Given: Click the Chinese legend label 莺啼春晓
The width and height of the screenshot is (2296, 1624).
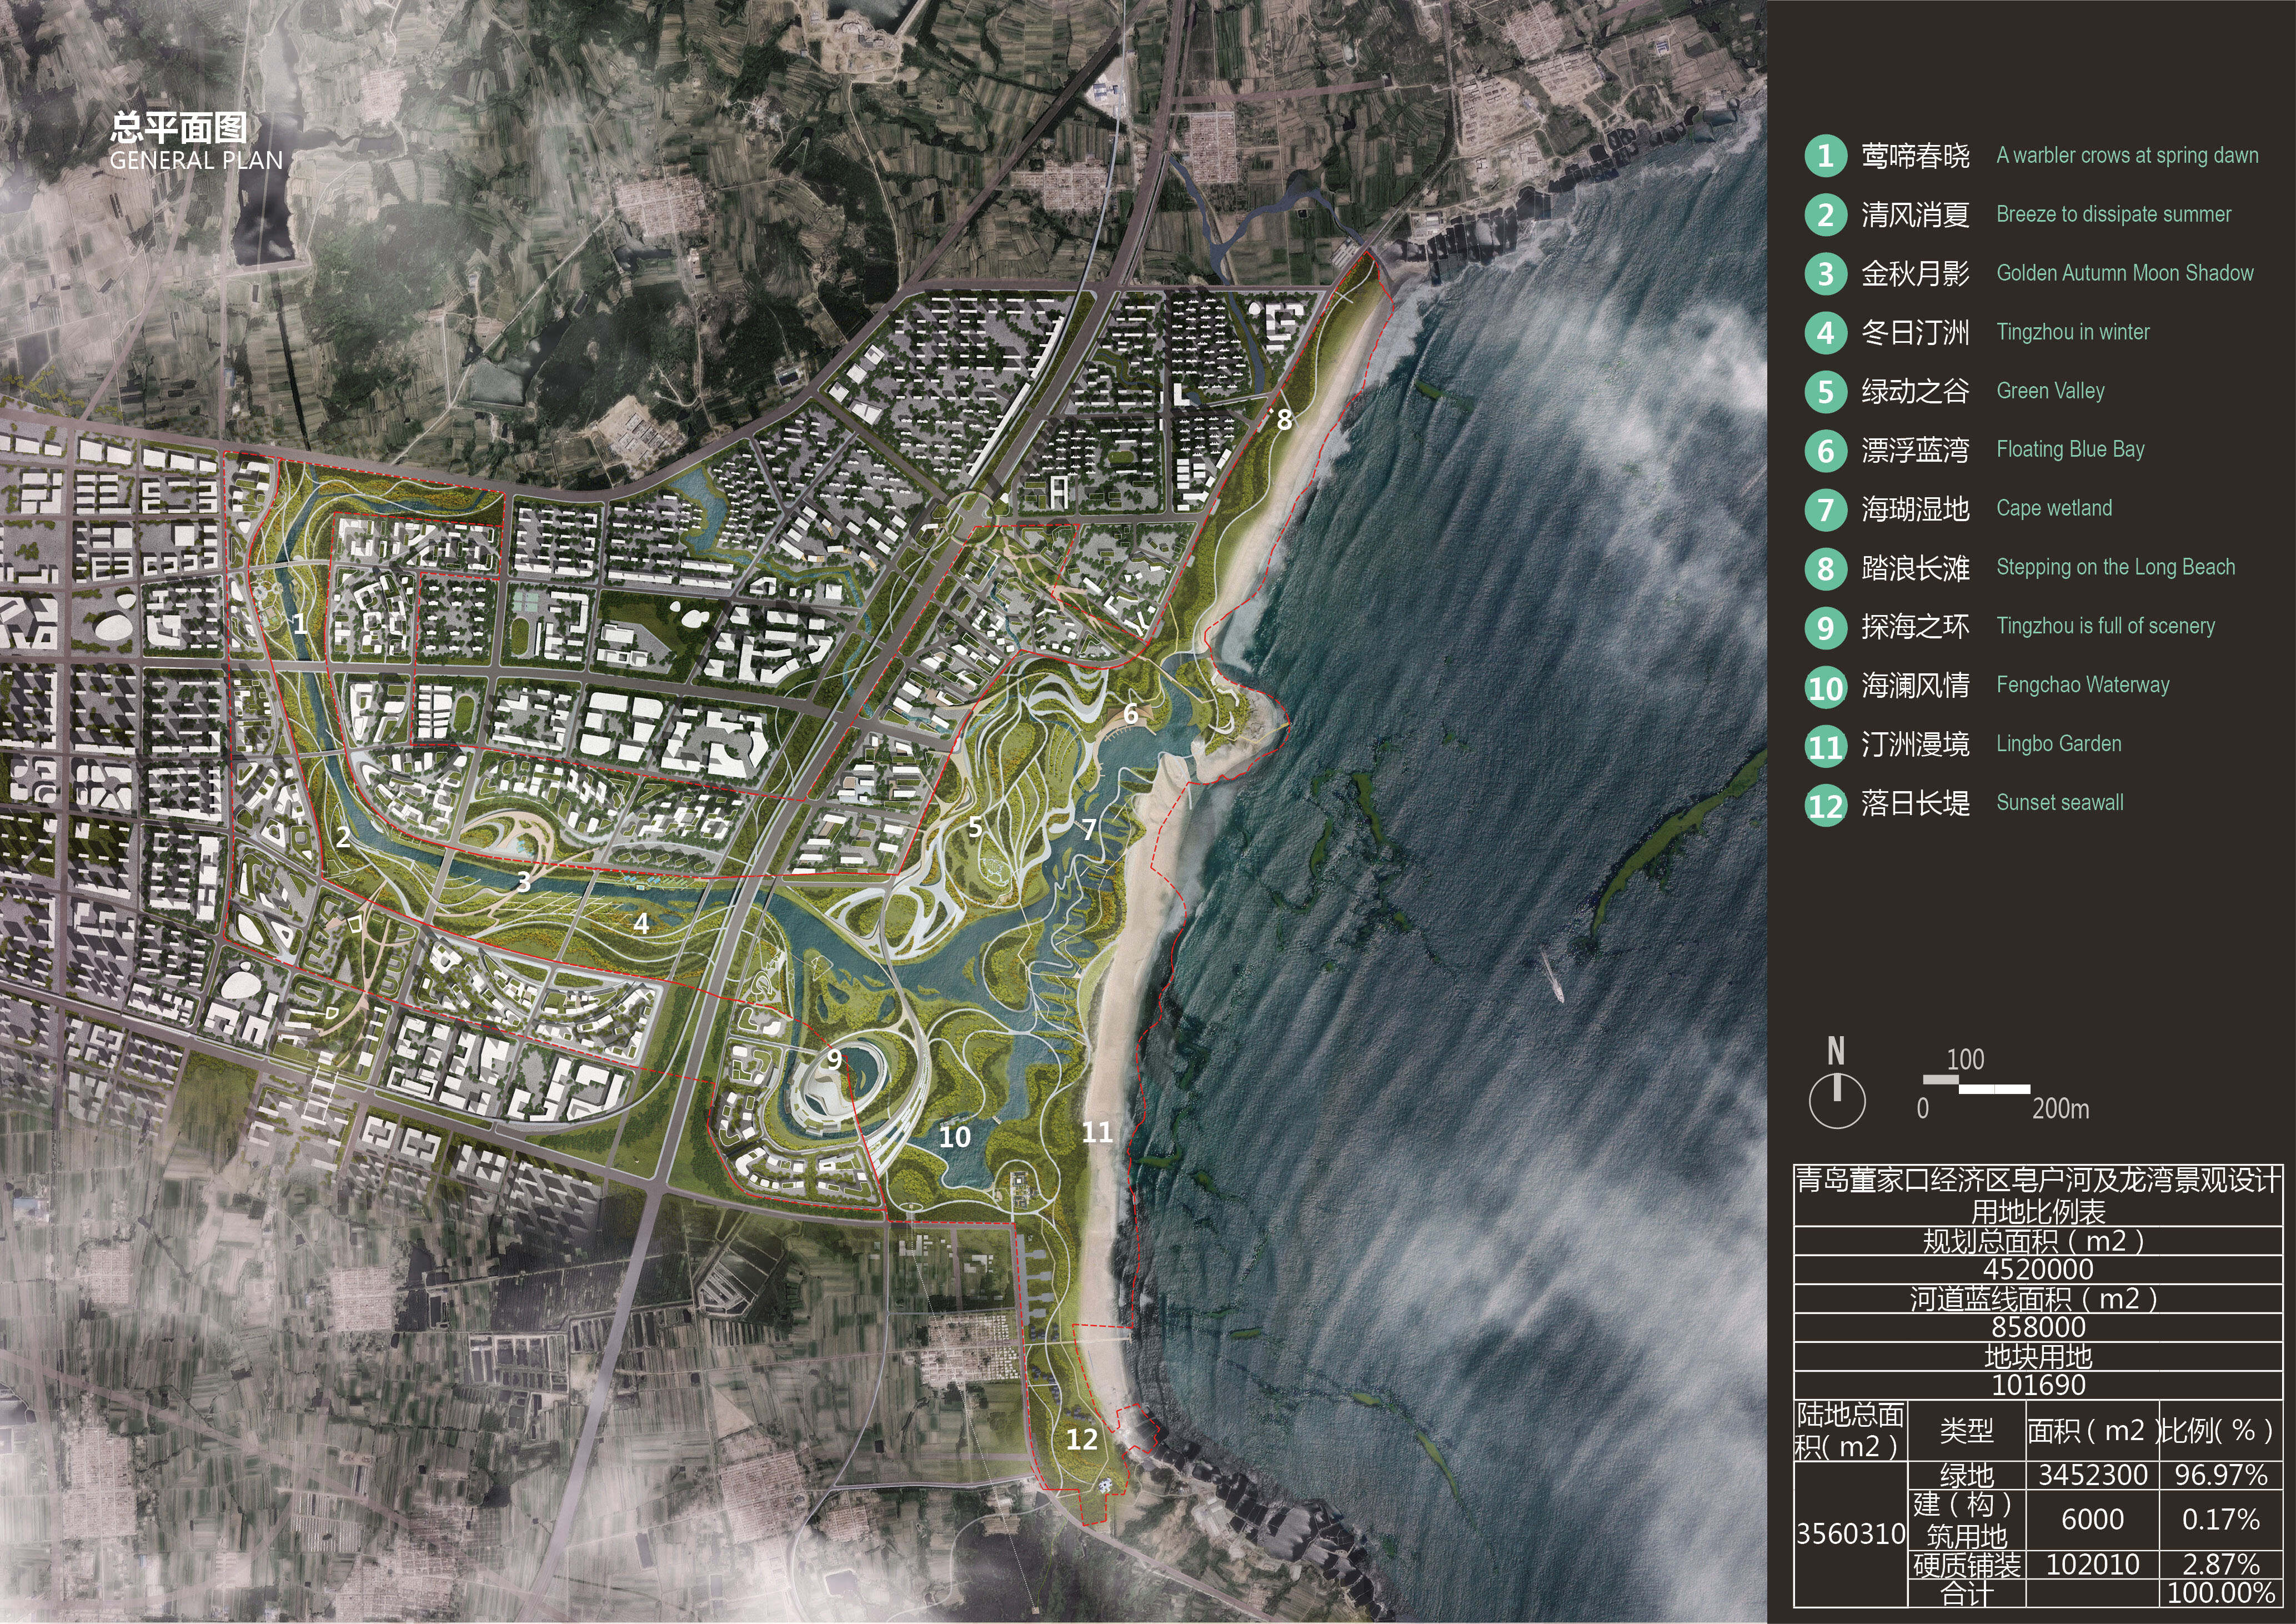Looking at the screenshot, I should tap(1915, 156).
